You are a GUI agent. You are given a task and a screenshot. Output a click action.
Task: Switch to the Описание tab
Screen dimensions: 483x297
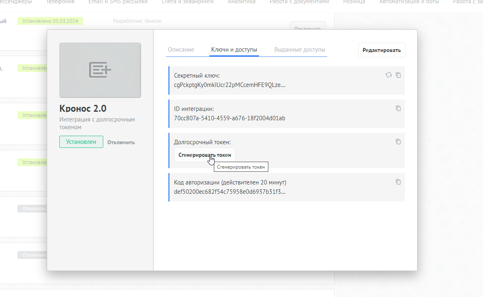pos(181,50)
